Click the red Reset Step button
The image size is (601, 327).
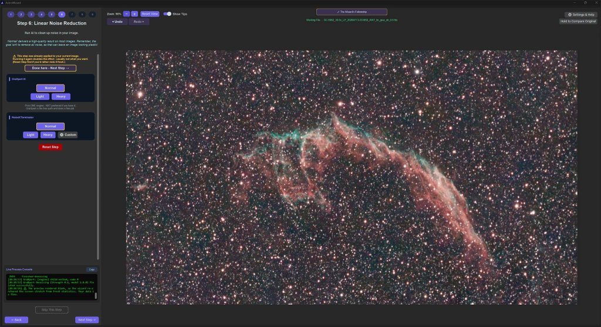point(50,147)
